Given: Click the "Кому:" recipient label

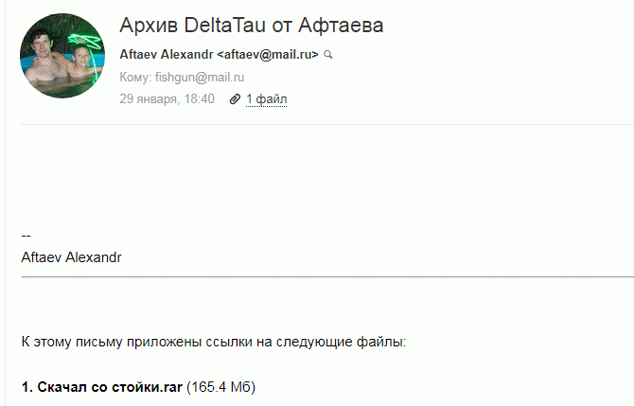Looking at the screenshot, I should [x=136, y=77].
